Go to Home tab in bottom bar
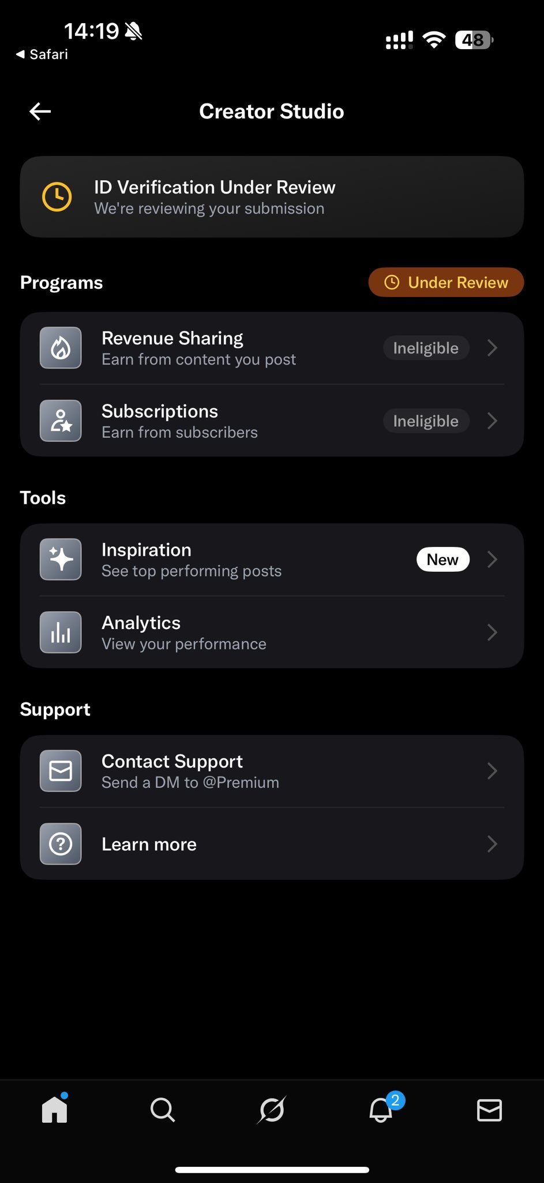This screenshot has width=544, height=1183. click(55, 1108)
